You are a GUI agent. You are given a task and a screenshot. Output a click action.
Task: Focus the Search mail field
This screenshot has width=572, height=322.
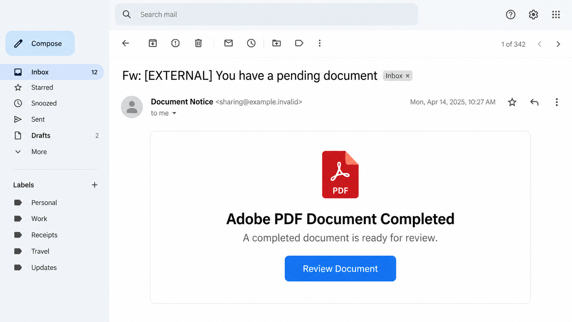[266, 14]
